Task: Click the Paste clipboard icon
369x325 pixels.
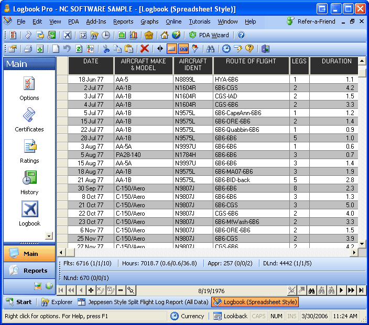Action: tap(129, 49)
